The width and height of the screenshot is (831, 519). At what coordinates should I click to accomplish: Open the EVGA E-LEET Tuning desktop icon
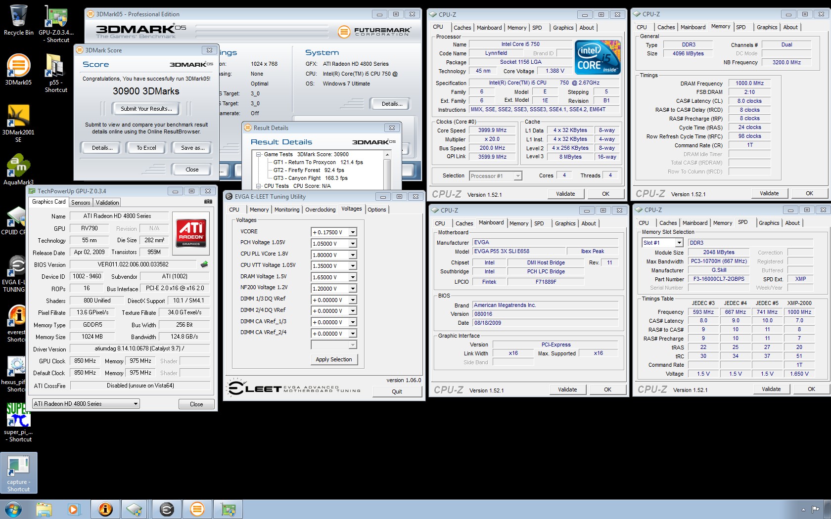coord(14,273)
